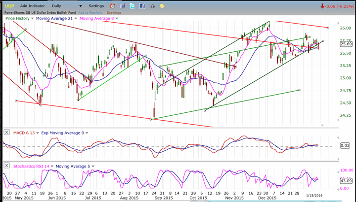
Task: Click the 26.00 price axis label
Action: pyautogui.click(x=345, y=28)
